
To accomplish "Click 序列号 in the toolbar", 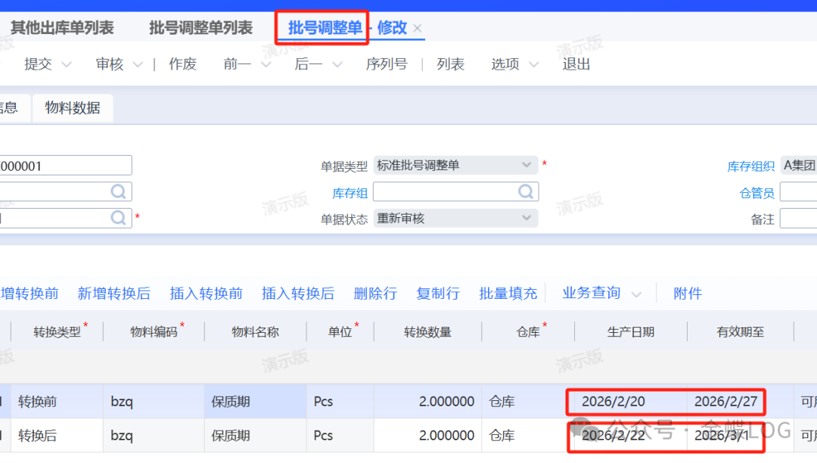I will pyautogui.click(x=386, y=64).
